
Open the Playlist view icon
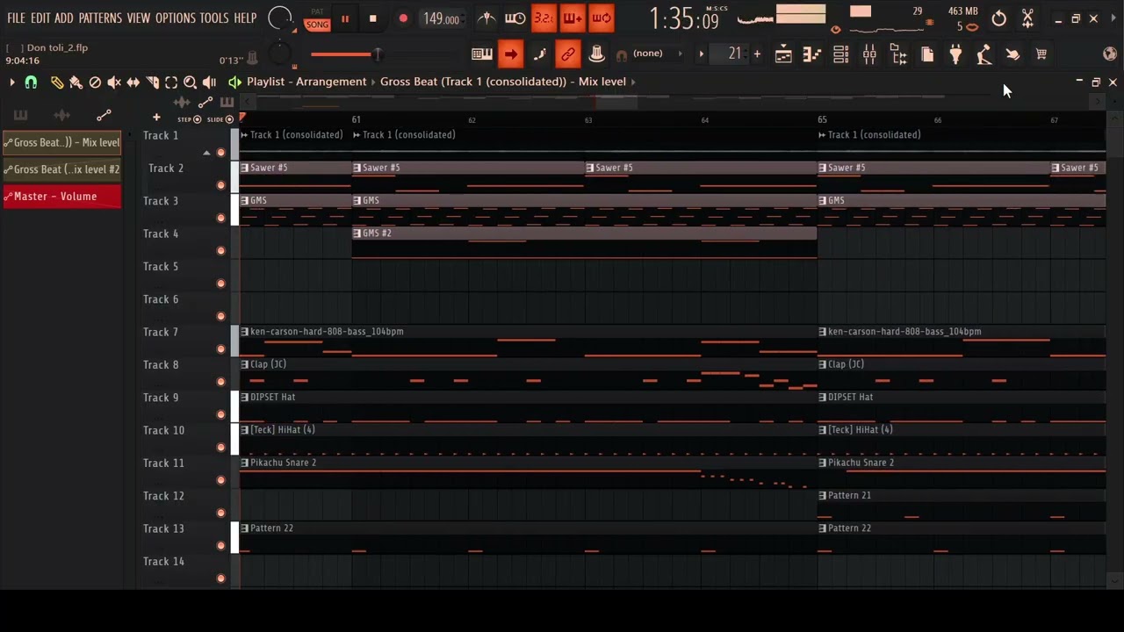(x=783, y=54)
